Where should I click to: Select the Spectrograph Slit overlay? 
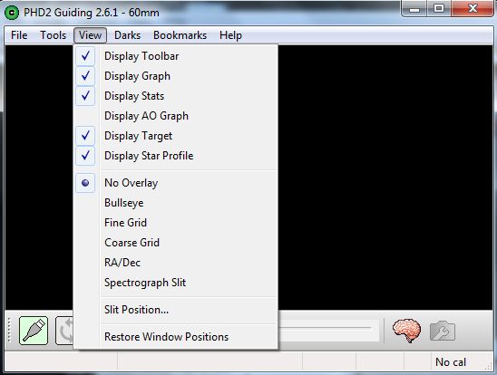click(x=176, y=283)
